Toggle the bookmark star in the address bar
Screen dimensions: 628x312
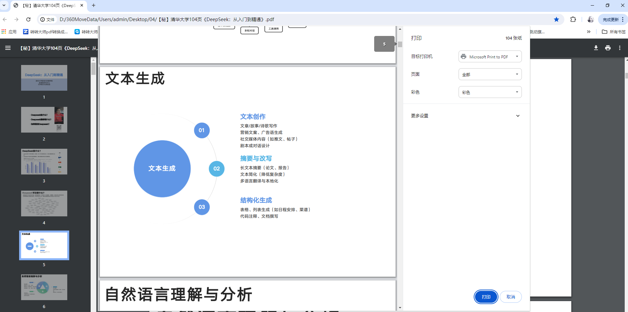[x=557, y=19]
